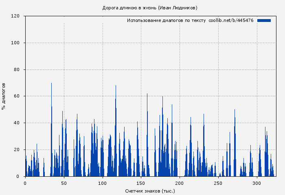Viewport: 285px width, 195px height.
Task: Click the x-axis tick label 200
Action: click(x=180, y=183)
